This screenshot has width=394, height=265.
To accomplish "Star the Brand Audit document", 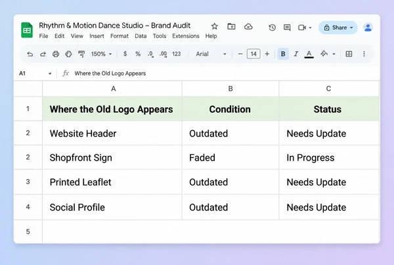I will click(214, 26).
